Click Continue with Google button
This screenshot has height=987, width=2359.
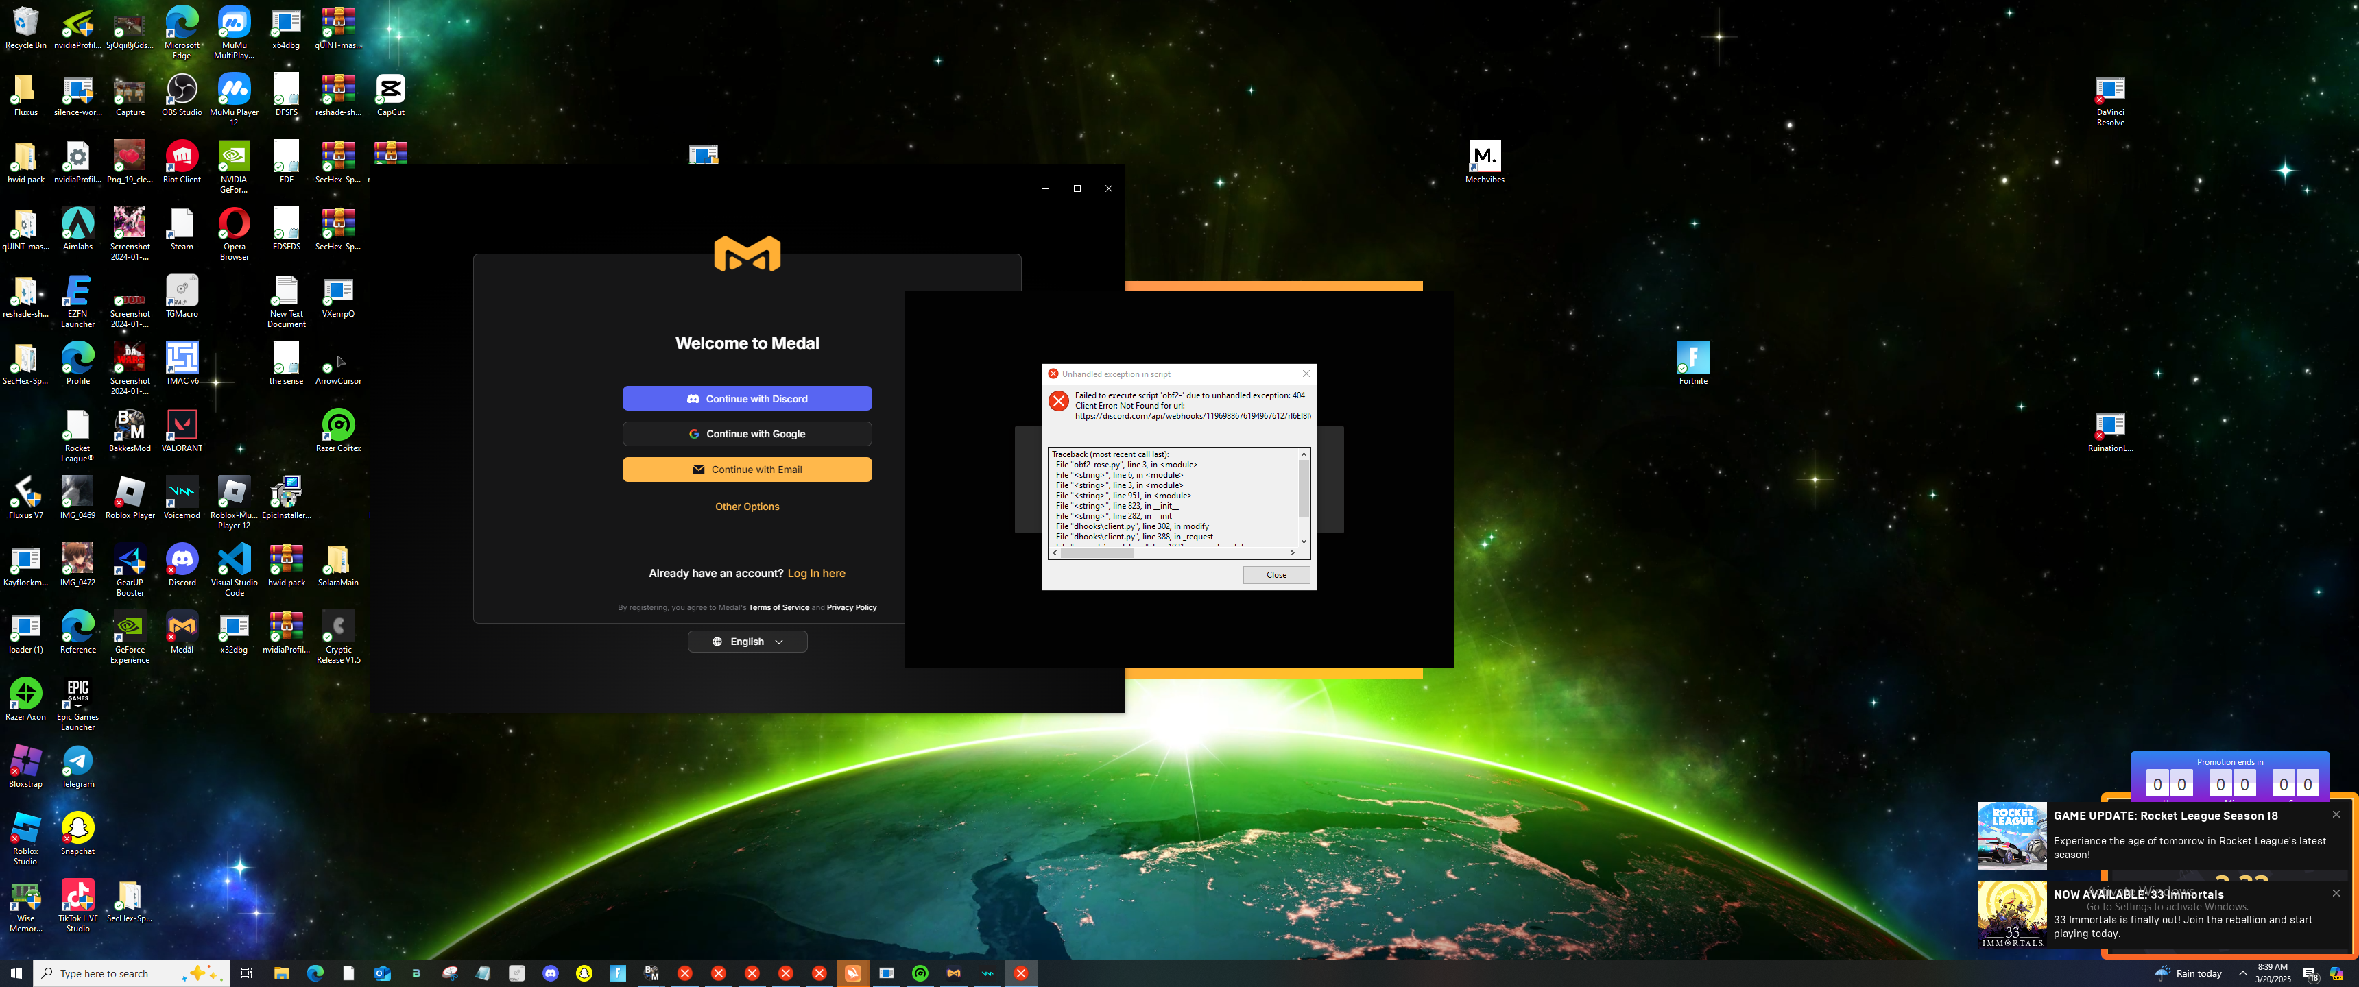coord(746,434)
